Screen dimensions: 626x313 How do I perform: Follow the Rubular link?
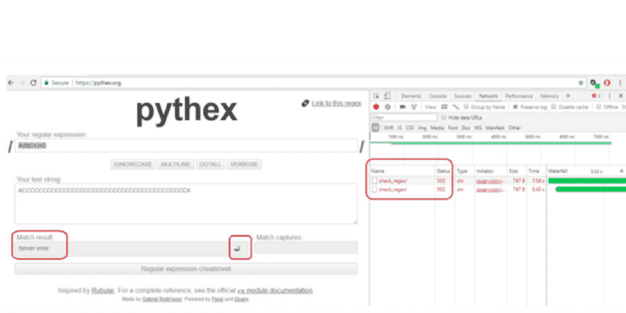point(103,290)
